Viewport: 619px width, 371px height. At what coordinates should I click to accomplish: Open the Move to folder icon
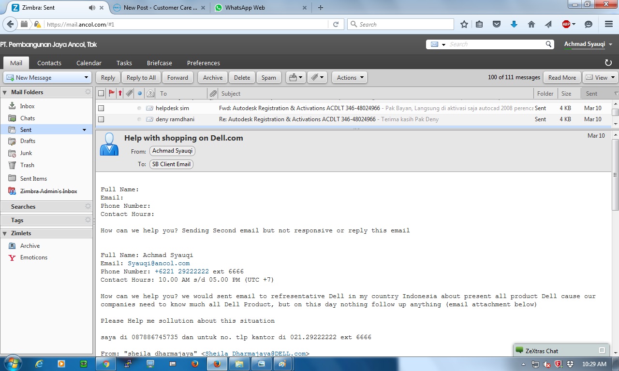coord(295,77)
